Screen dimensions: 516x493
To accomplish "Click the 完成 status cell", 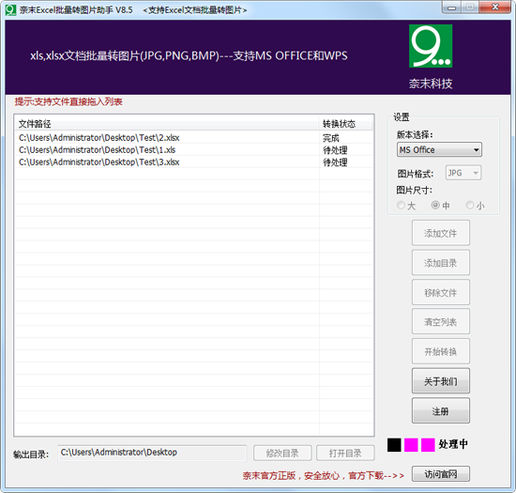I will point(331,138).
